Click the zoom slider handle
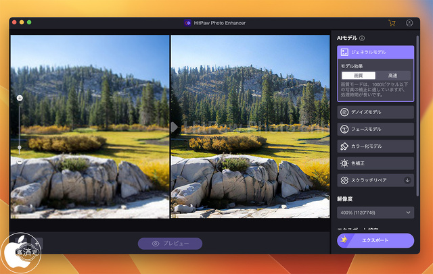The image size is (433, 274). click(x=20, y=148)
